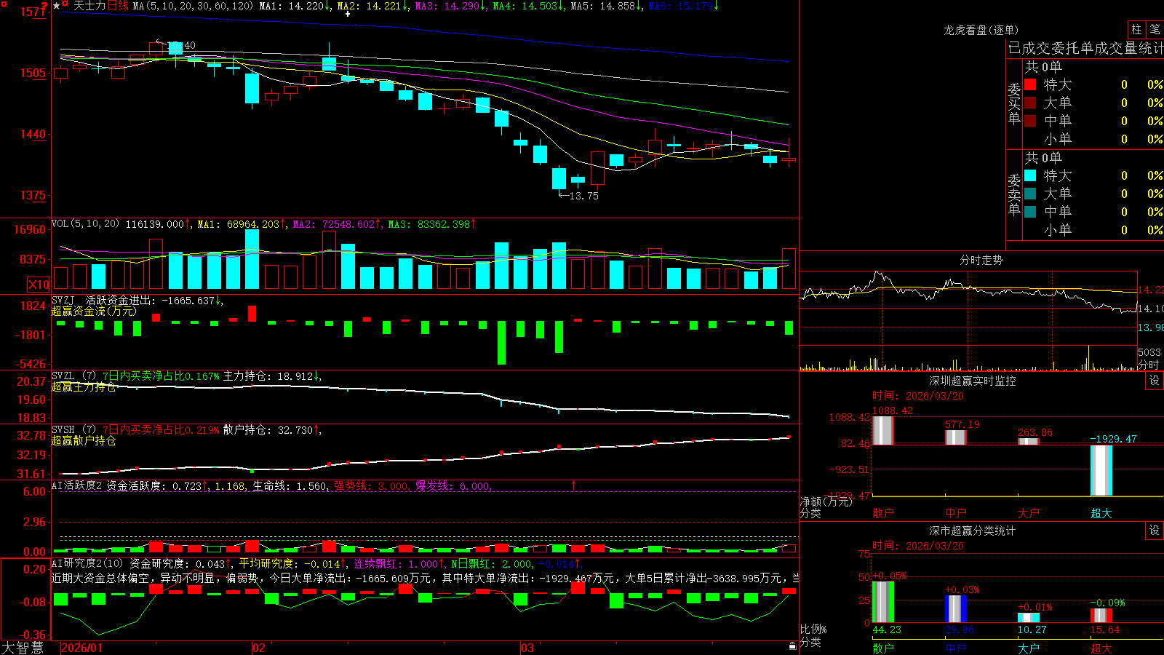
Task: Click the 强势线: 3.000 label
Action: (371, 485)
